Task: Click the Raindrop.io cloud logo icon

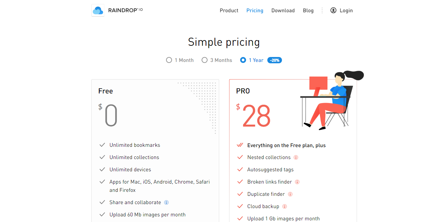Action: tap(98, 11)
